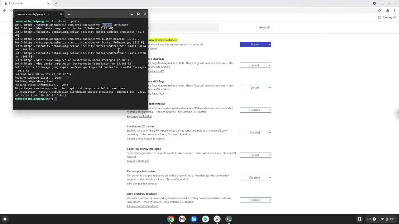Open status area showing 9:05
Screen dimensions: 399x224
tap(388, 219)
